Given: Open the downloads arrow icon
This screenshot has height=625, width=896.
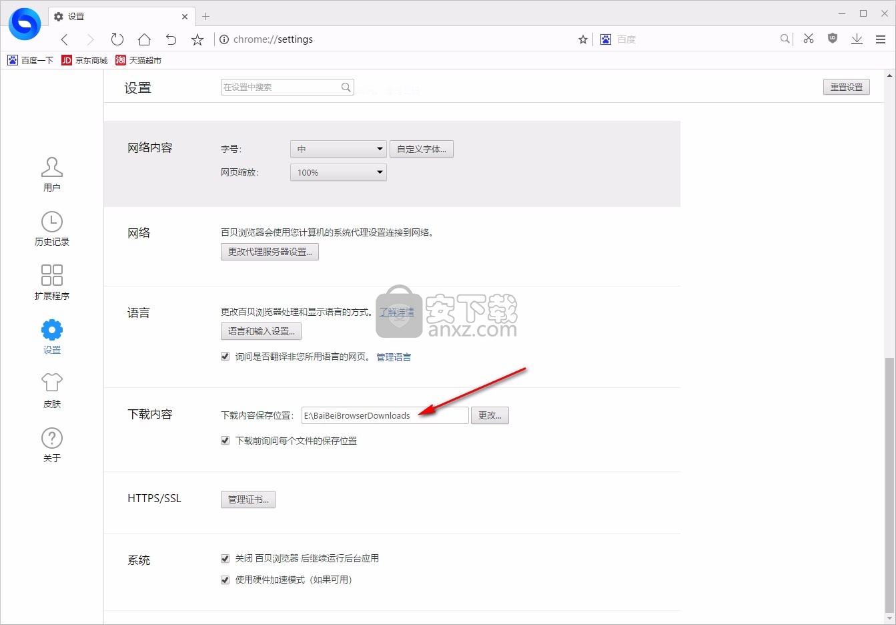Looking at the screenshot, I should [857, 39].
